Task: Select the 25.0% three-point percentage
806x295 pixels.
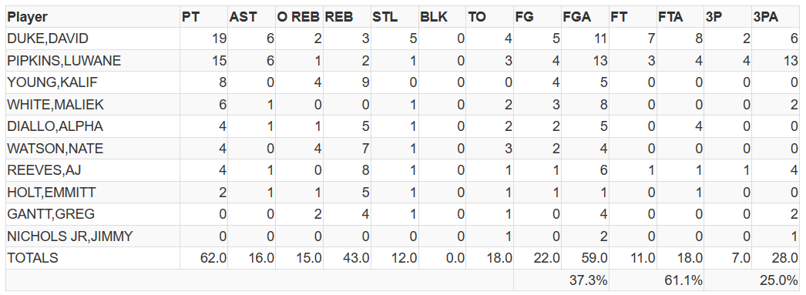Action: [x=779, y=280]
